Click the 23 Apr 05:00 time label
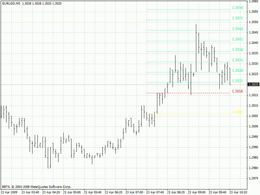 (72, 192)
